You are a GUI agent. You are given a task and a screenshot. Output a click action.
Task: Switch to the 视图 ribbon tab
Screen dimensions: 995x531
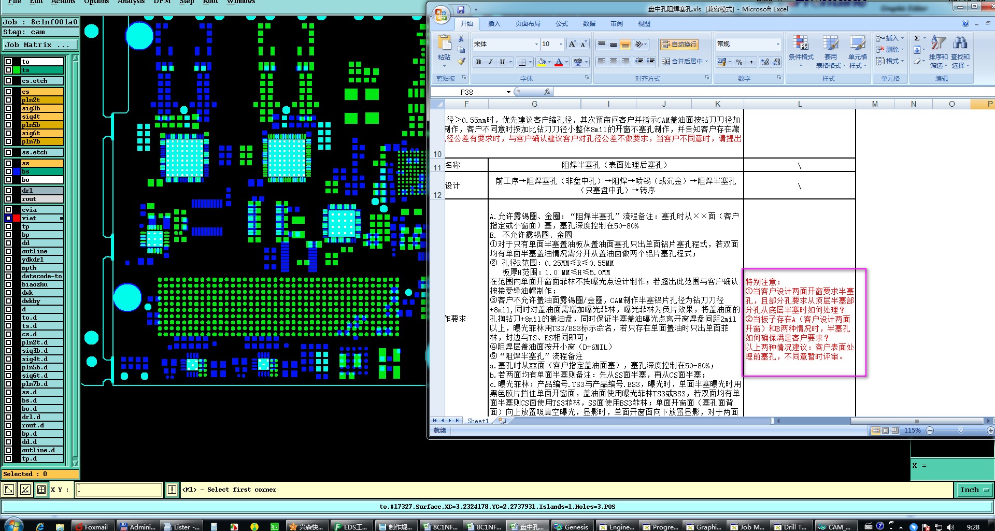tap(644, 24)
